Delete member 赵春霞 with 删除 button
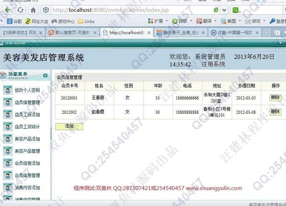The height and width of the screenshot is (206, 286). click(275, 112)
